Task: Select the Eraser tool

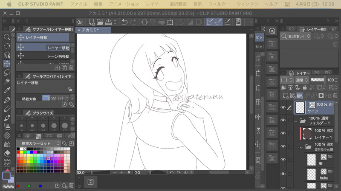Action: click(7, 153)
